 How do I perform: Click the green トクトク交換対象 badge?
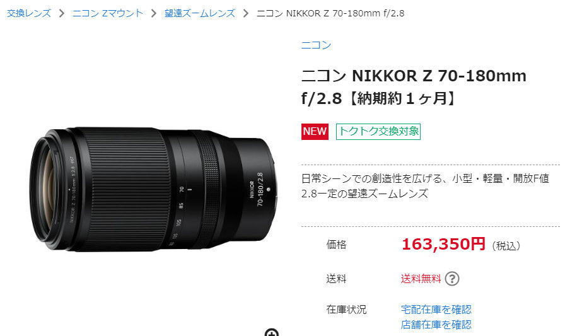[x=378, y=132]
